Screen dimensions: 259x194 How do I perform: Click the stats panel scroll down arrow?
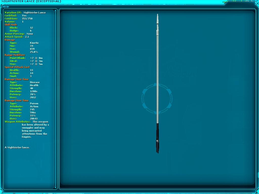[x=55, y=187]
